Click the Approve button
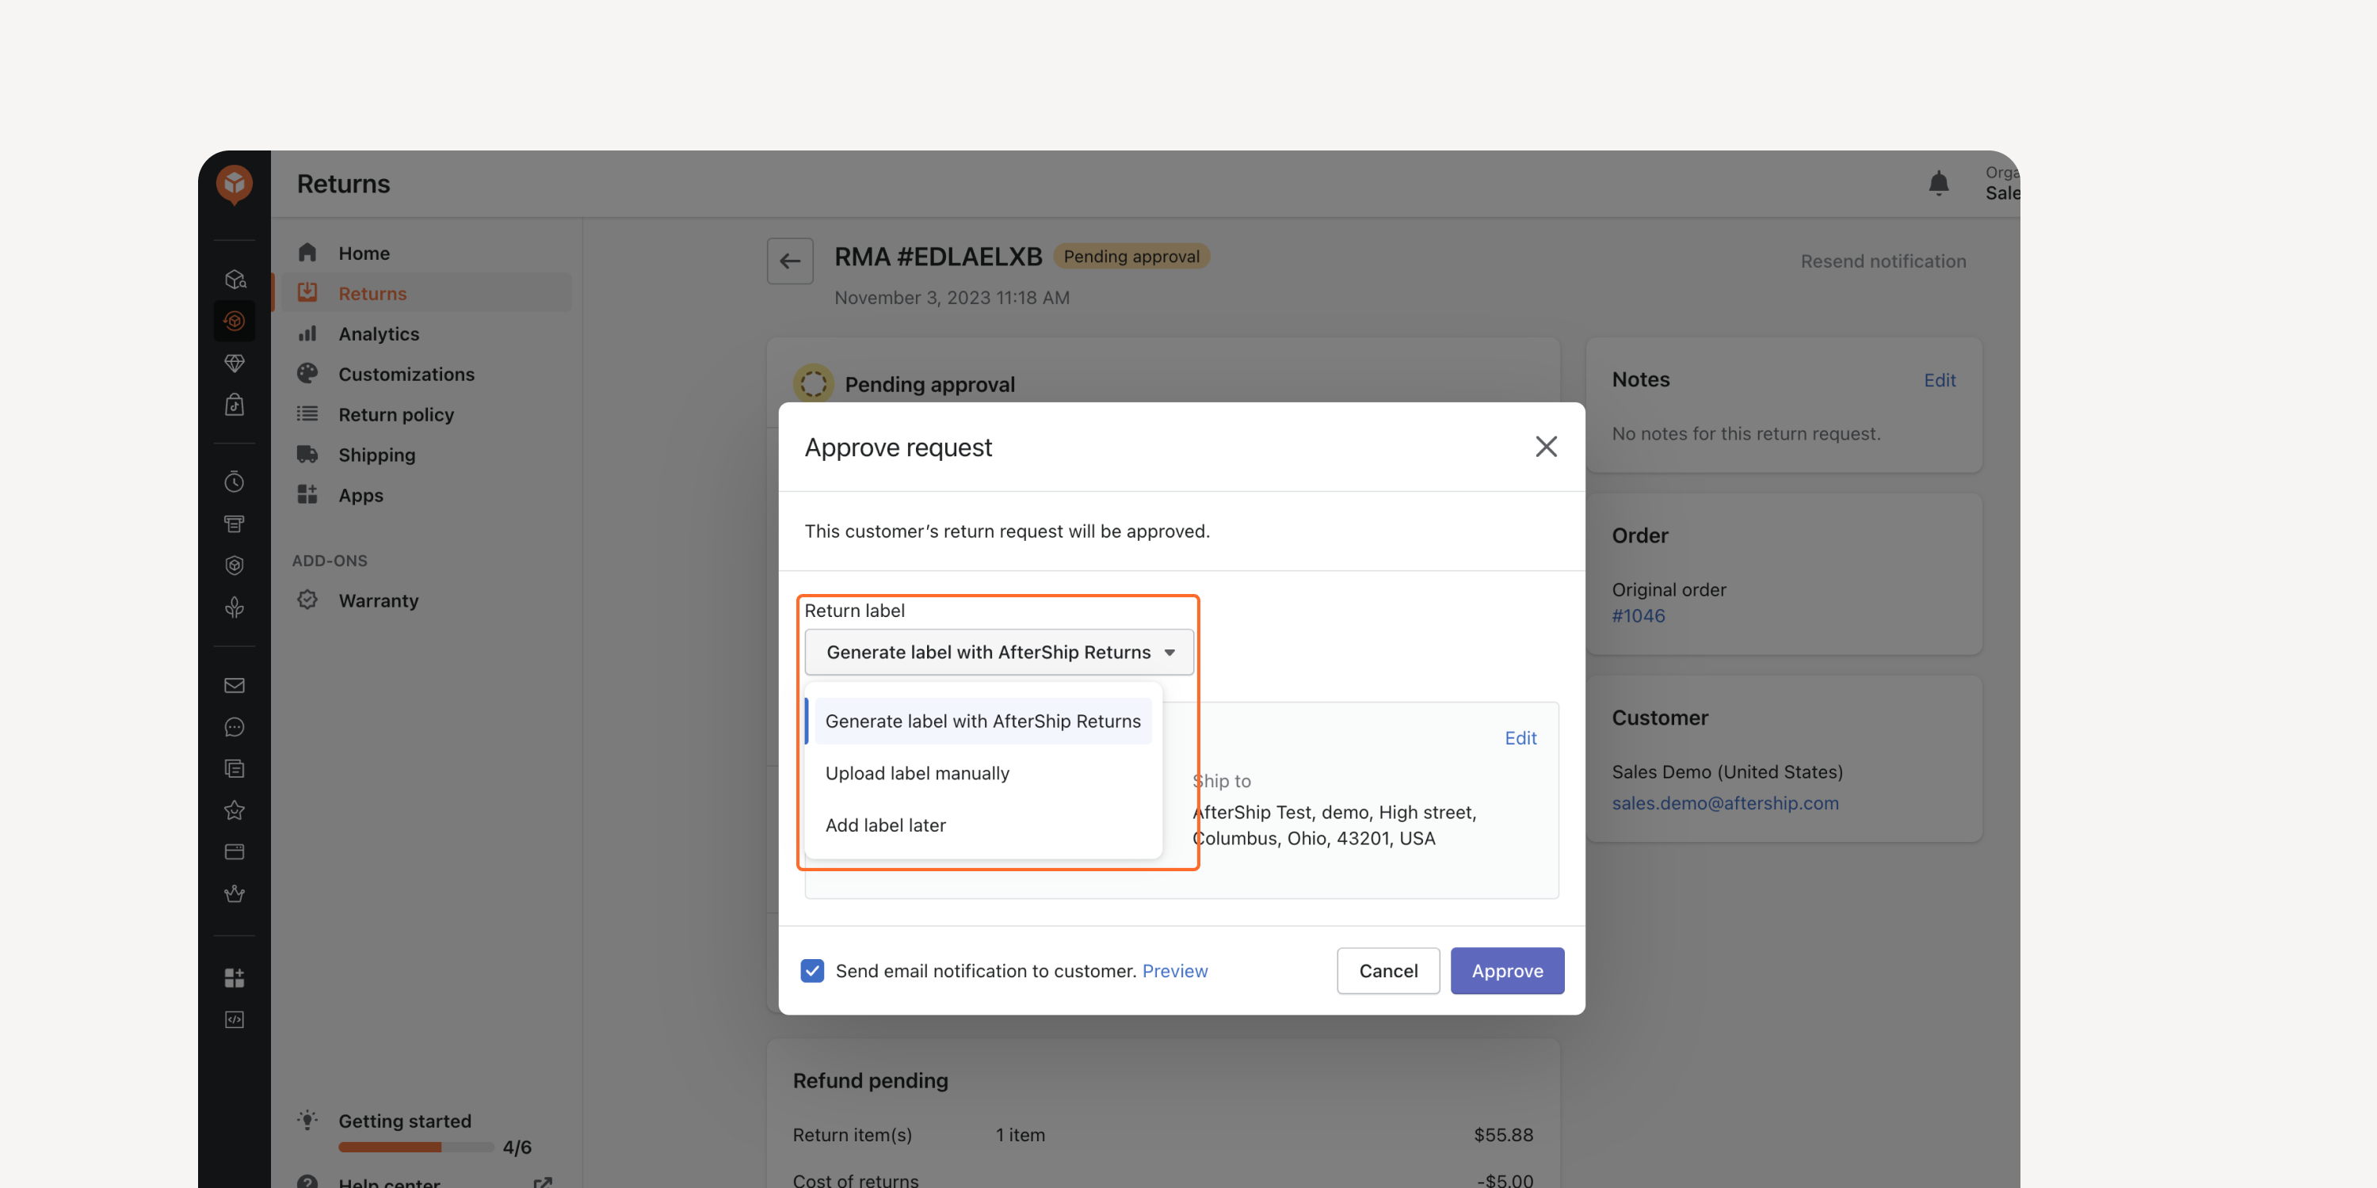Screen dimensions: 2377x1188 (1507, 970)
